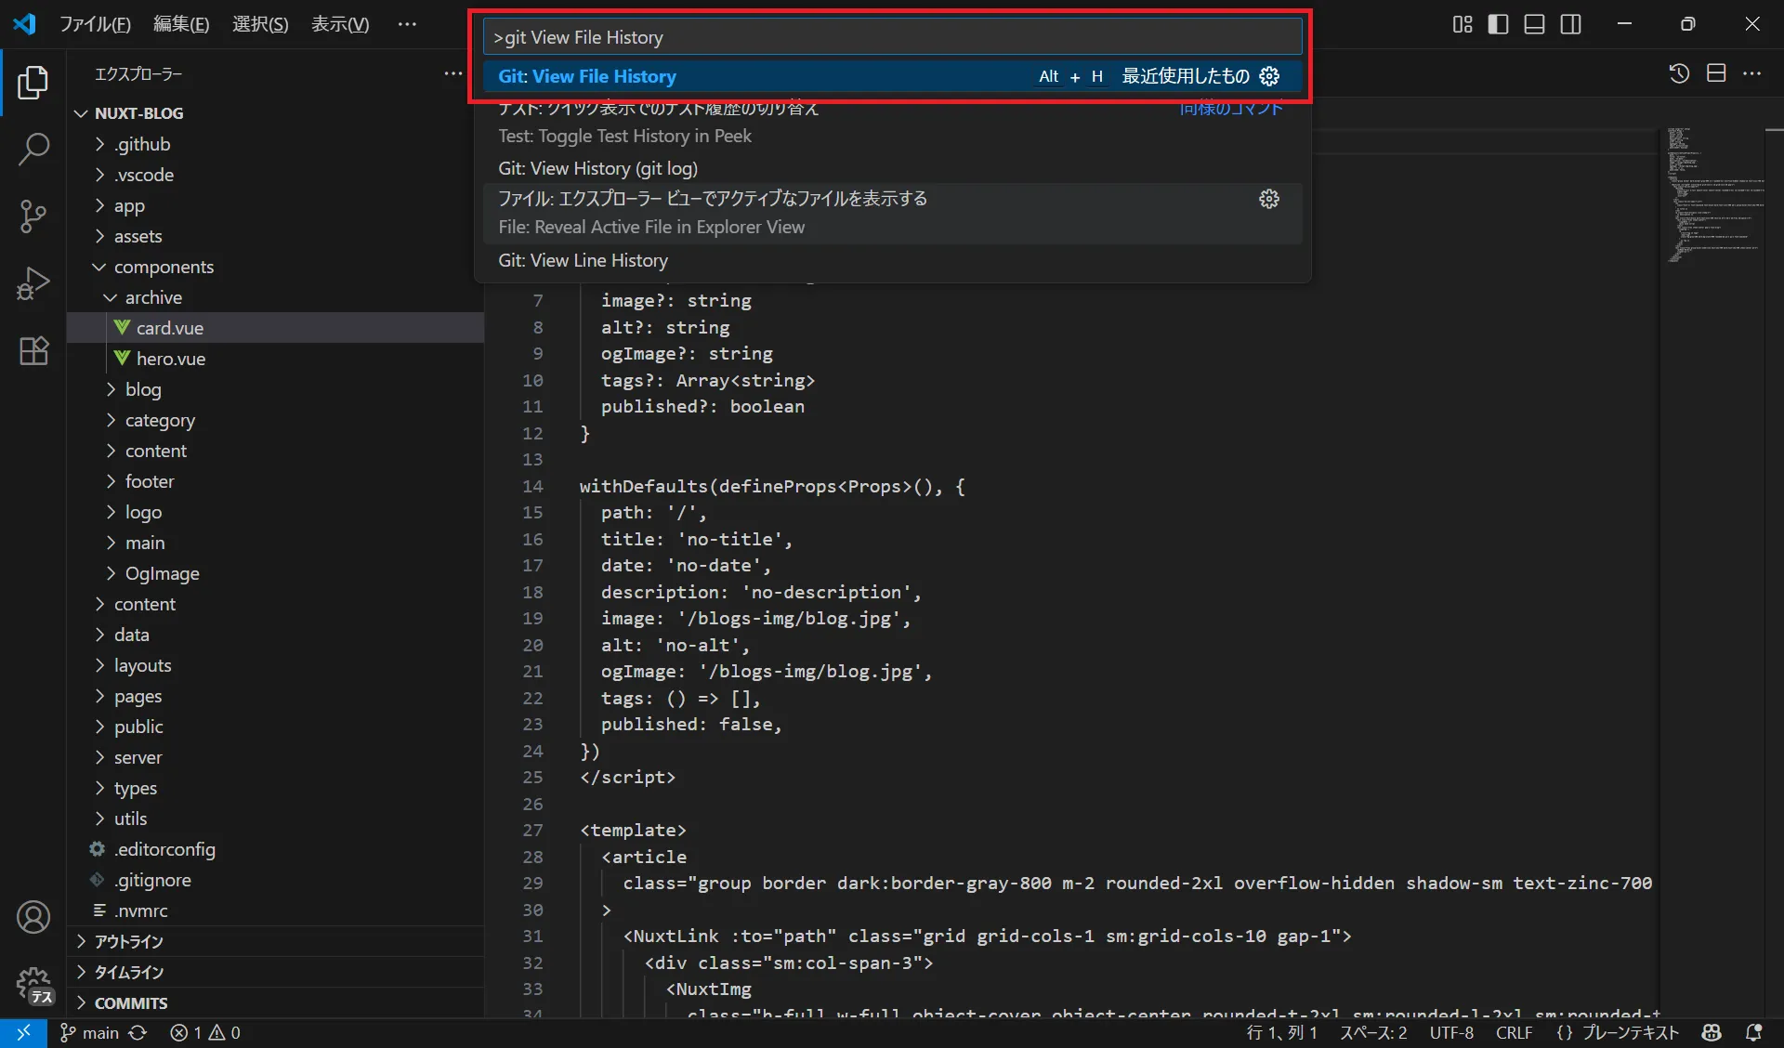The image size is (1784, 1048).
Task: Run Git: View Line History command
Action: point(892,260)
